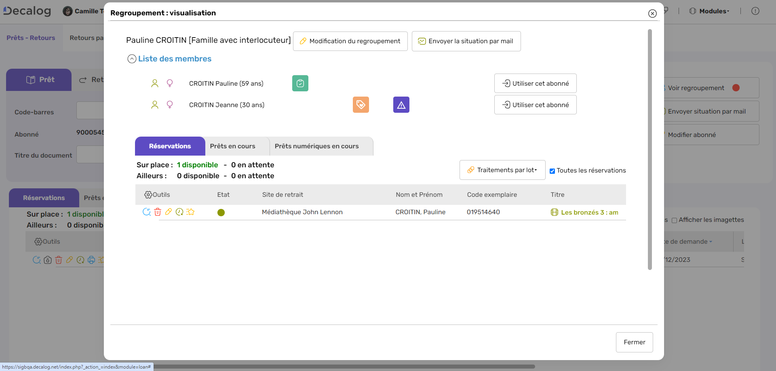Click the purple warning icon for CROITIN Jeanne

coord(401,105)
